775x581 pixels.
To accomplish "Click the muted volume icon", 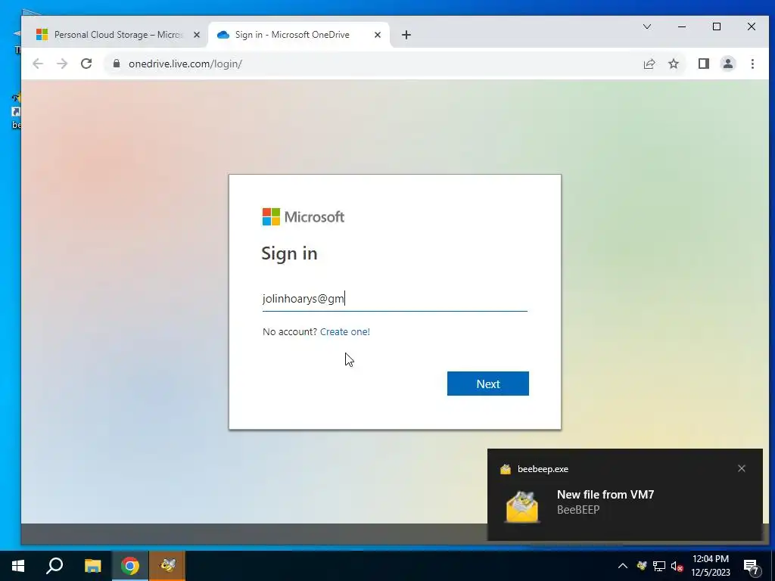I will 677,567.
